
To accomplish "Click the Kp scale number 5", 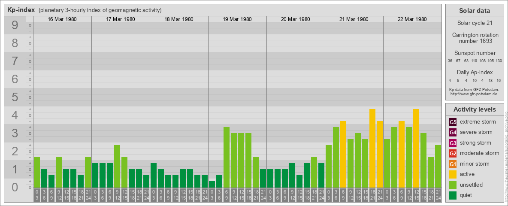I will (15, 97).
